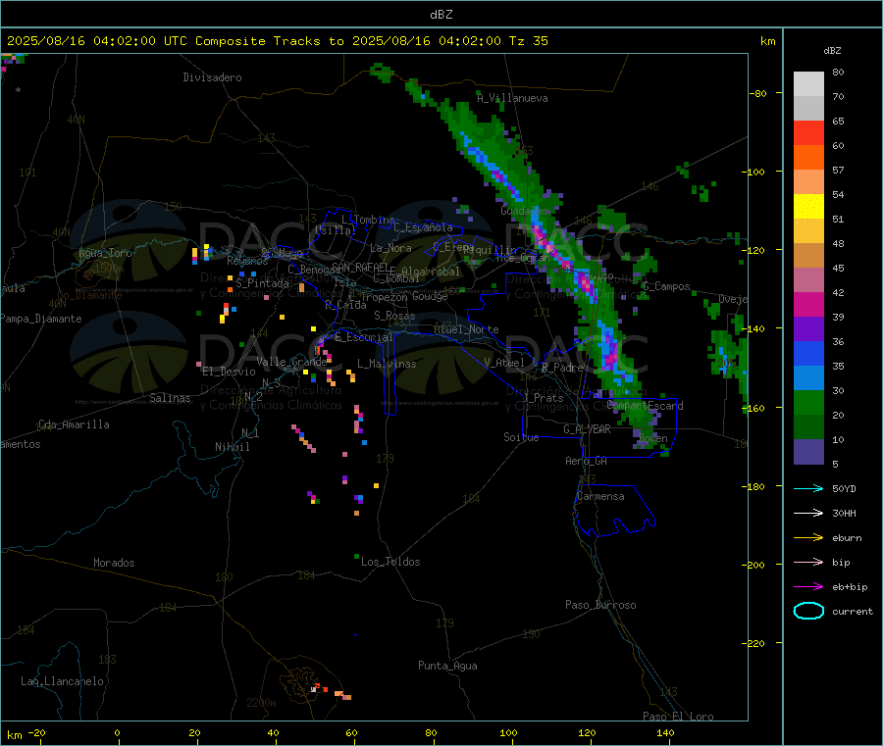
Task: Click the 'Nihuil' map label
Action: point(232,447)
